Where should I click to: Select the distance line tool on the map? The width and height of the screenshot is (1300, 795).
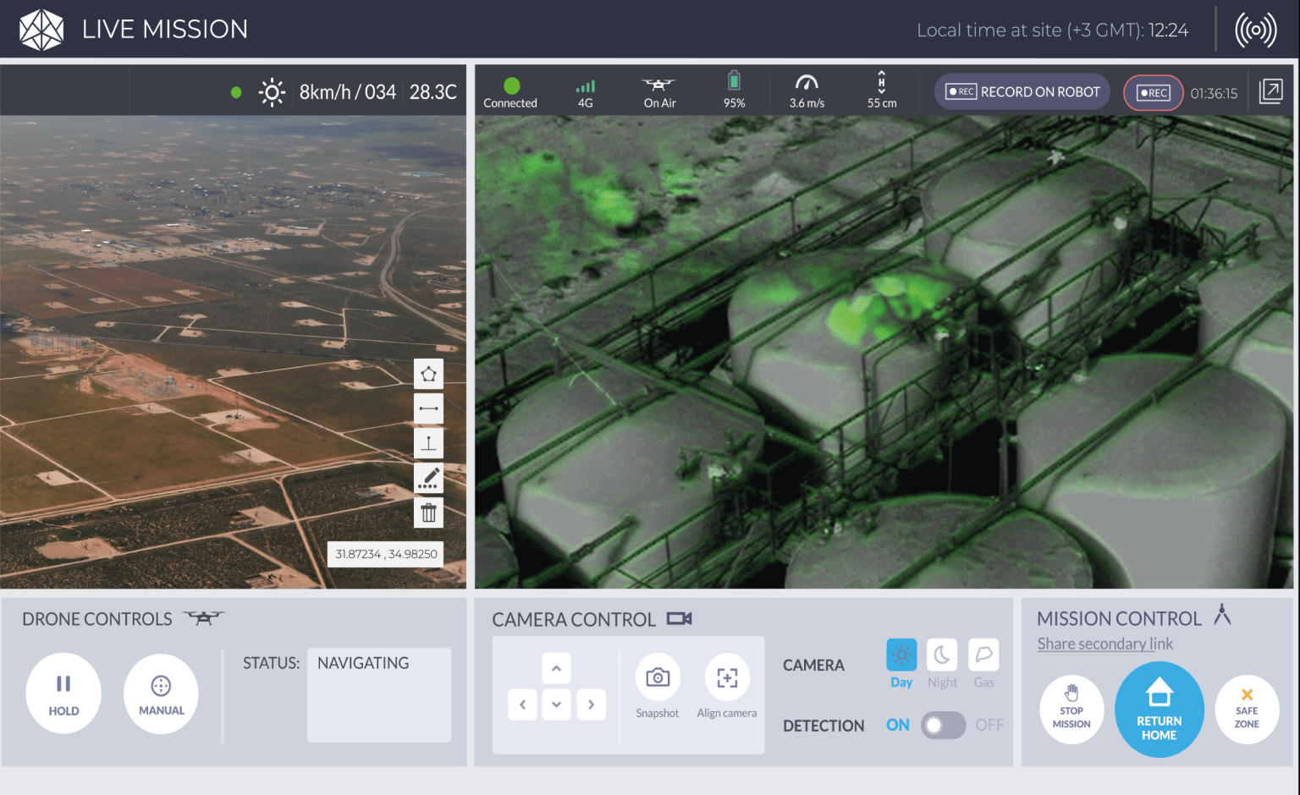[x=428, y=408]
